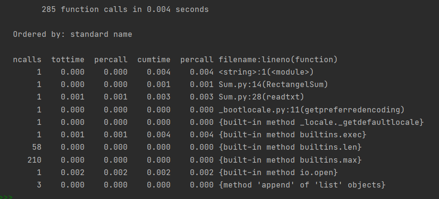The image size is (439, 199).
Task: Select the builtins.len method row
Action: coord(290,147)
